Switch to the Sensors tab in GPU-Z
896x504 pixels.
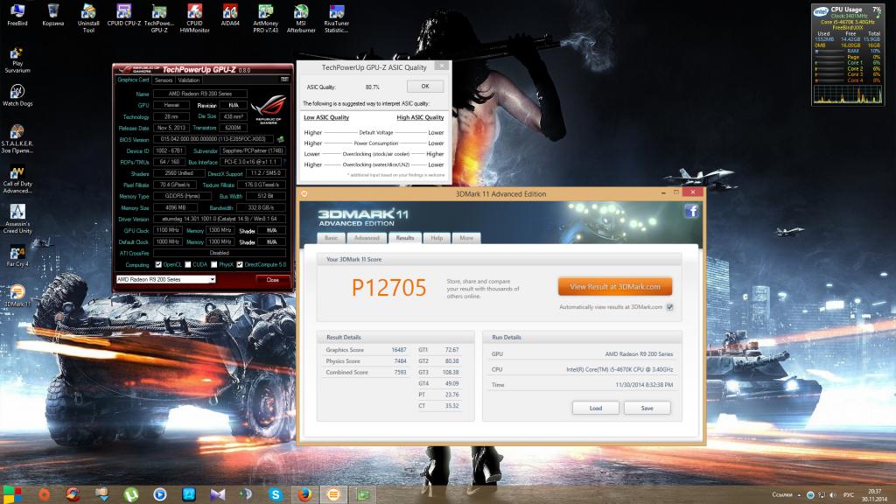tap(164, 80)
